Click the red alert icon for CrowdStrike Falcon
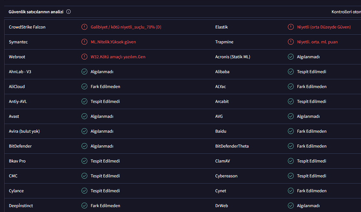The image size is (361, 212). tap(84, 27)
